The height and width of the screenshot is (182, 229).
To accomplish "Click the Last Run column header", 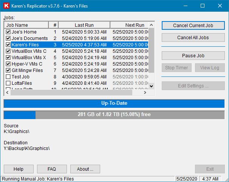I will pyautogui.click(x=84, y=25).
